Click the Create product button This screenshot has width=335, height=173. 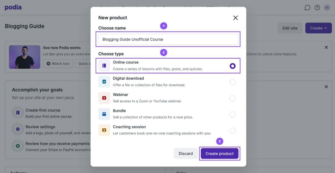(219, 153)
